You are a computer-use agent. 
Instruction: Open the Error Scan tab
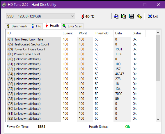72,26
